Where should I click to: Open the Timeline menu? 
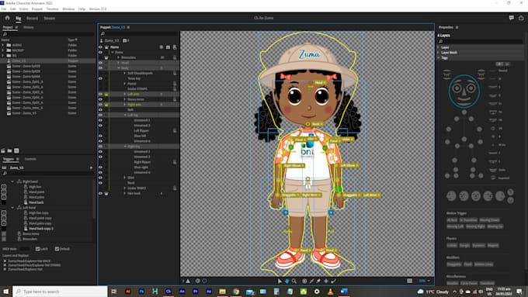pos(52,9)
